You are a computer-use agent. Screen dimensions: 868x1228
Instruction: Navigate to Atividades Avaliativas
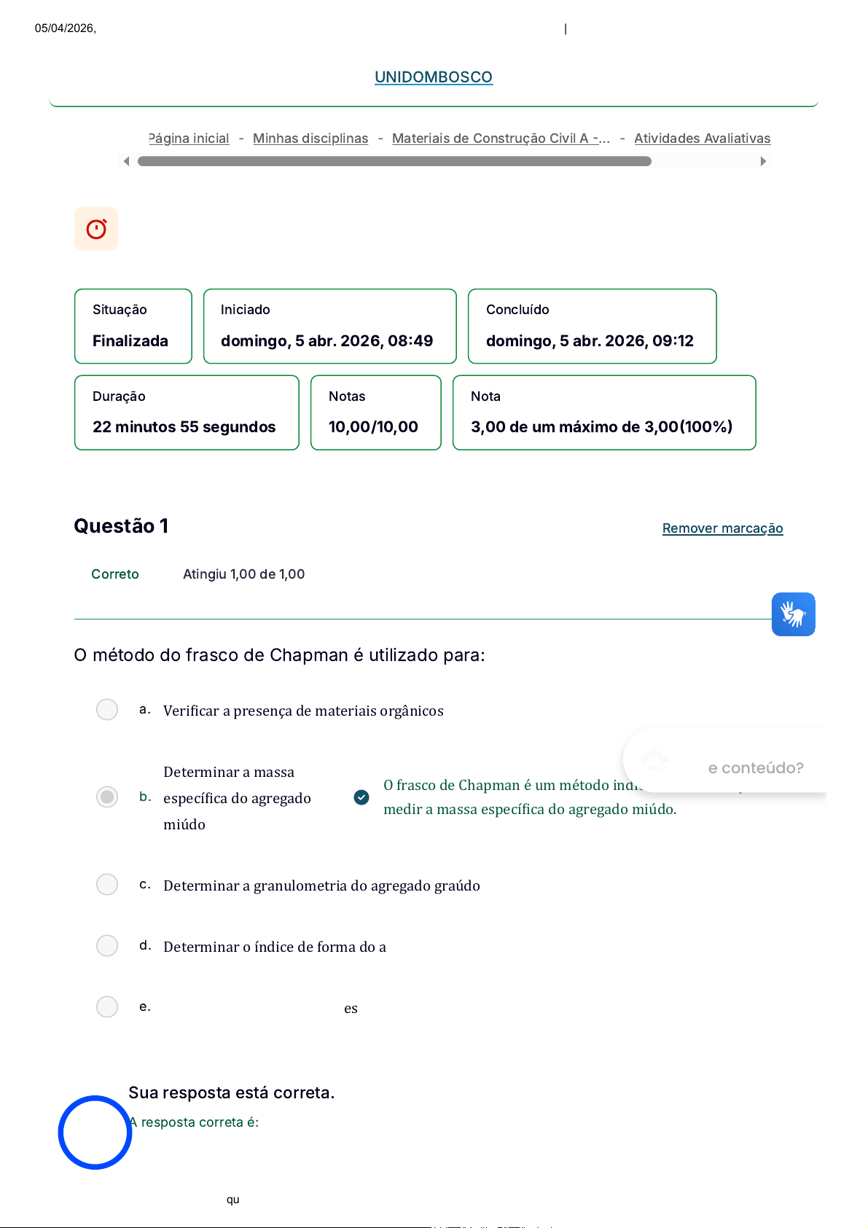click(x=702, y=138)
